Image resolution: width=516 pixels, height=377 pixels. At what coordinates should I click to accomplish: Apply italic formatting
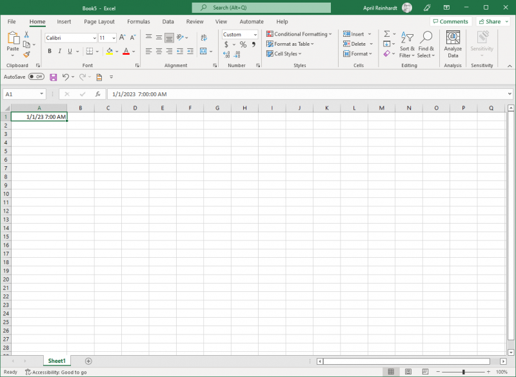[x=59, y=51]
